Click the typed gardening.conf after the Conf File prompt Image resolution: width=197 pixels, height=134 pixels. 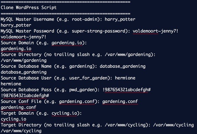120,102
